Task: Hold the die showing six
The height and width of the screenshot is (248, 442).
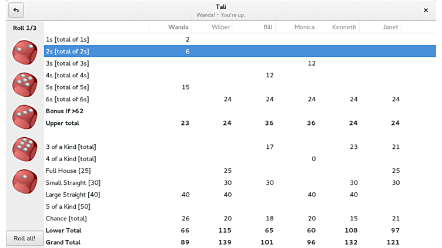Action: tap(25, 150)
